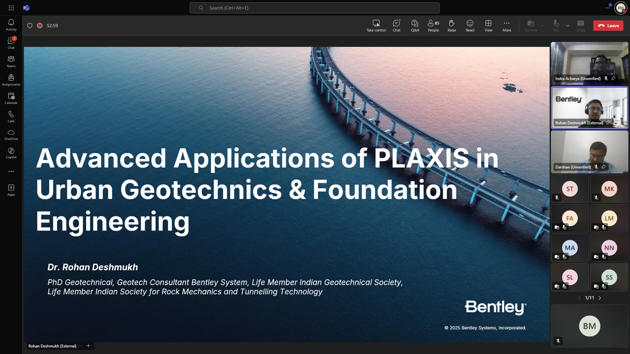Open the Apps store in sidebar
The image size is (630, 354).
11,190
